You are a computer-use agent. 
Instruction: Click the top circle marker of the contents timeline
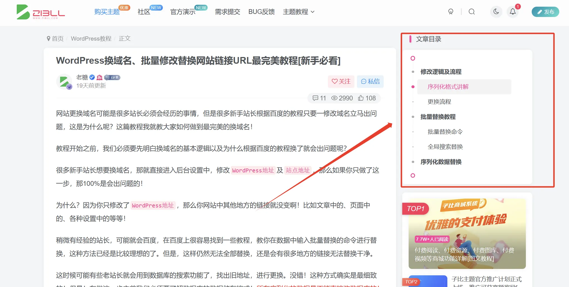[x=413, y=58]
